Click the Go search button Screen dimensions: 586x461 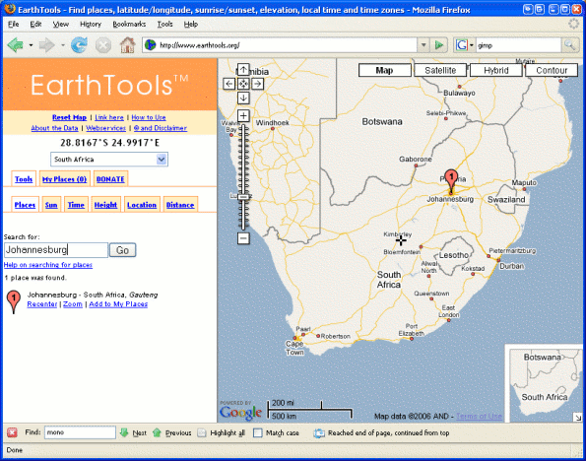(x=122, y=250)
